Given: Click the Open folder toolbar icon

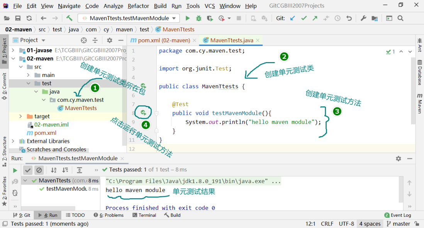Looking at the screenshot, I should tap(7, 18).
